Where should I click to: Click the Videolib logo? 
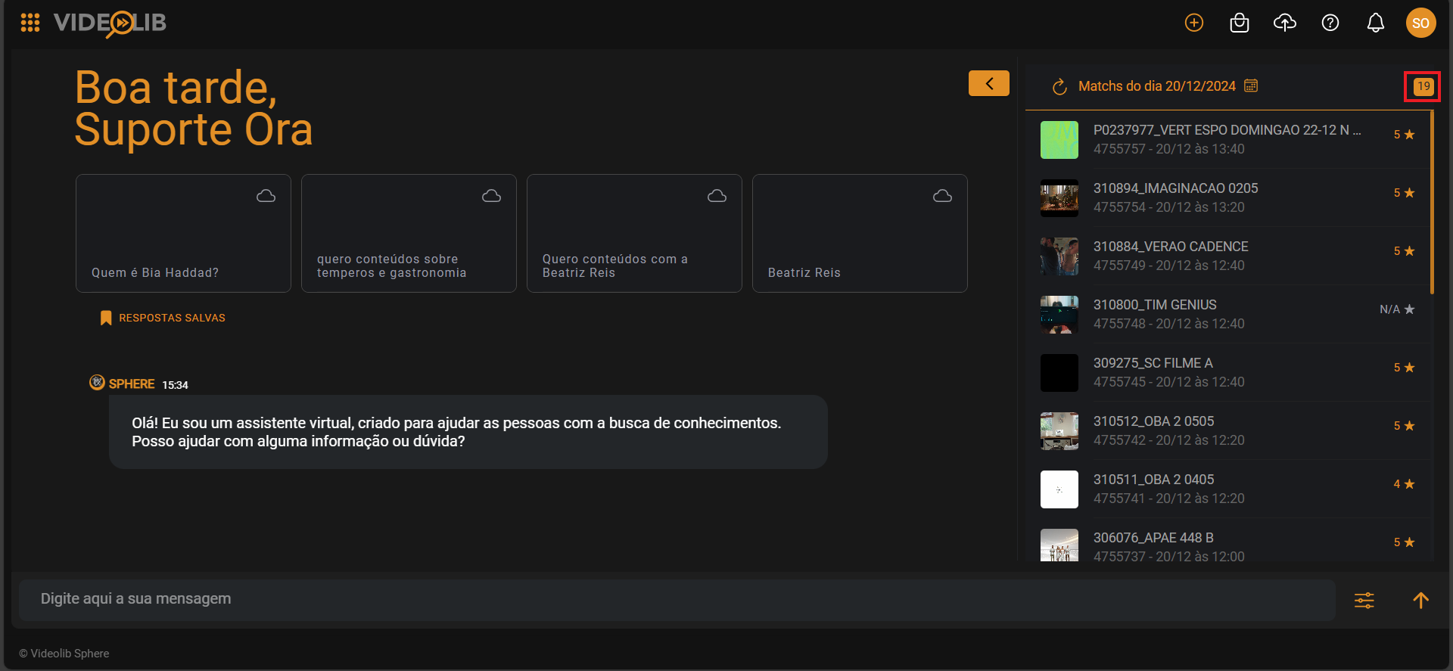click(110, 23)
